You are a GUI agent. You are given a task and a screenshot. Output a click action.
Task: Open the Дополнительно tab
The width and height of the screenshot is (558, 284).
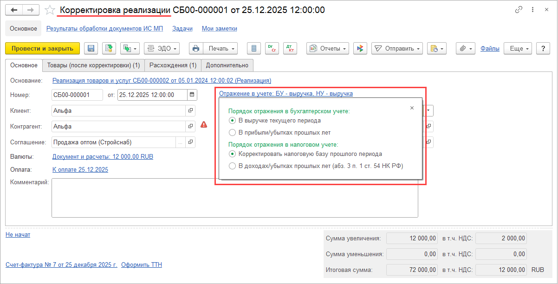(227, 65)
